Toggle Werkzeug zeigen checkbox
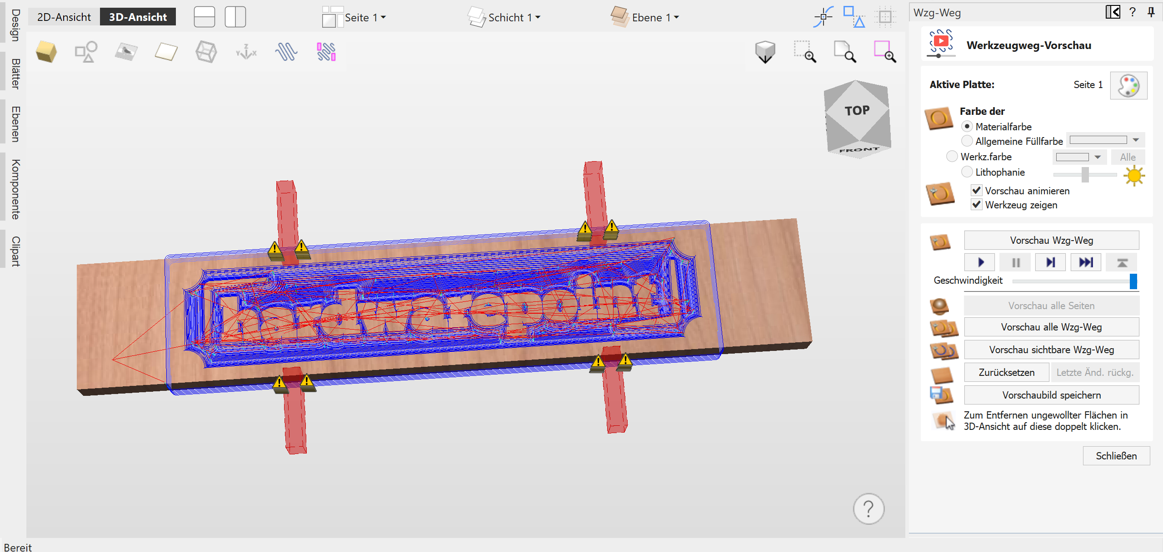The image size is (1163, 552). pos(977,204)
